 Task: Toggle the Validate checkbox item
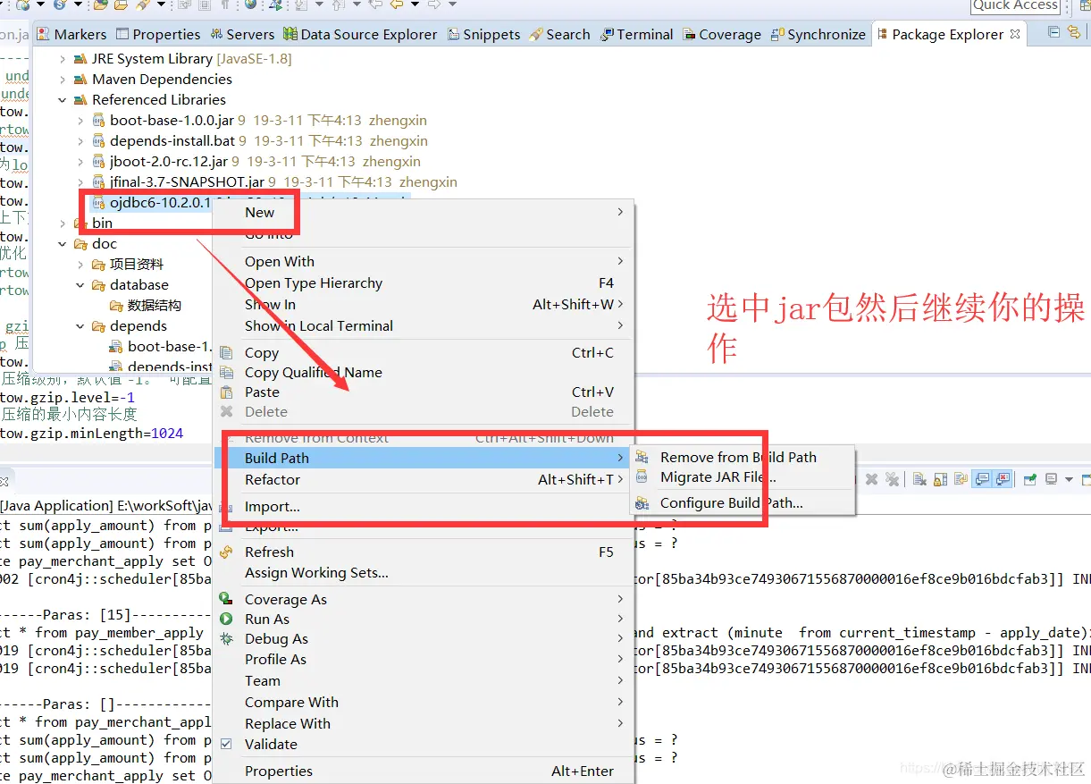tap(424, 745)
